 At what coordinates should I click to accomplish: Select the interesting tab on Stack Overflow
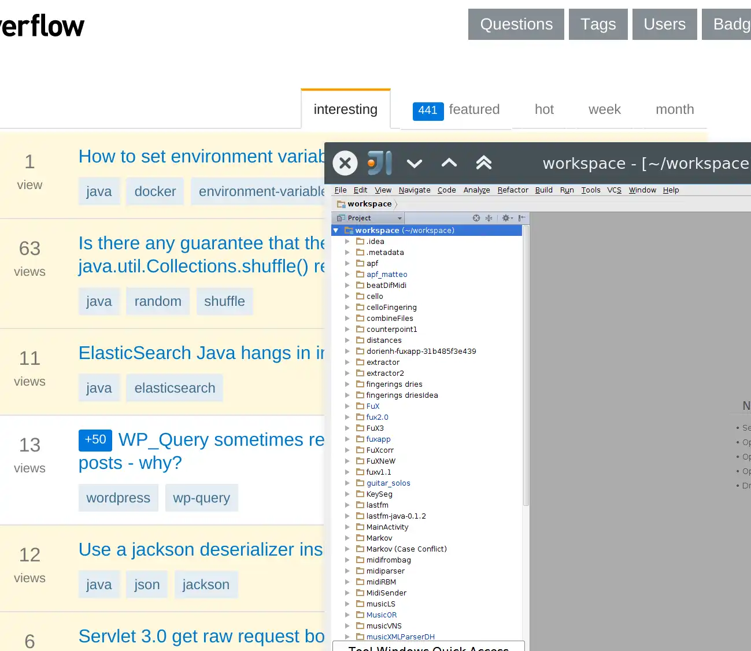(x=346, y=109)
